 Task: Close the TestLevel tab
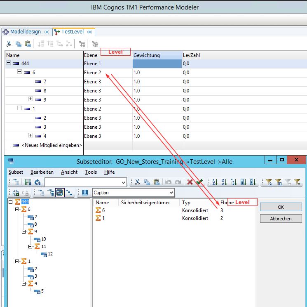(89, 32)
